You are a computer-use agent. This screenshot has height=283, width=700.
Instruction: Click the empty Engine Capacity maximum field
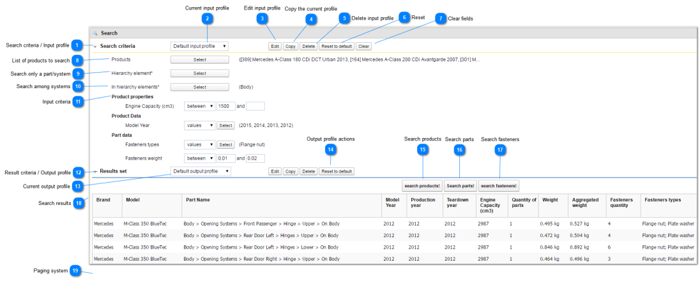(x=255, y=106)
